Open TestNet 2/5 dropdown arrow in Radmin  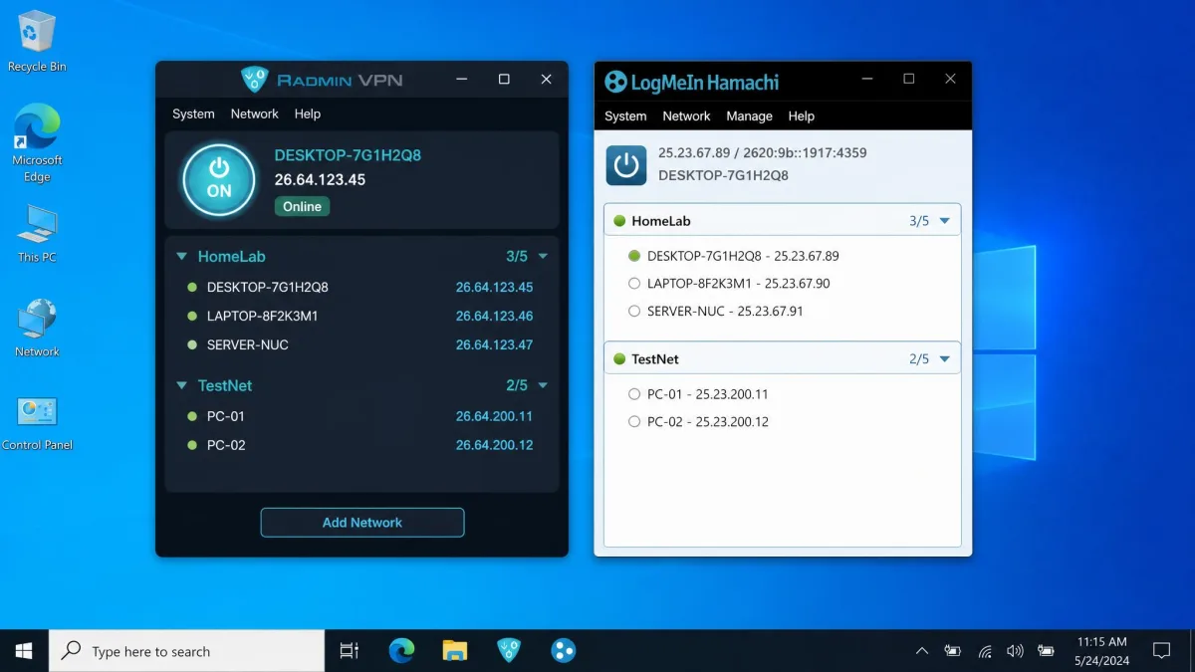543,385
